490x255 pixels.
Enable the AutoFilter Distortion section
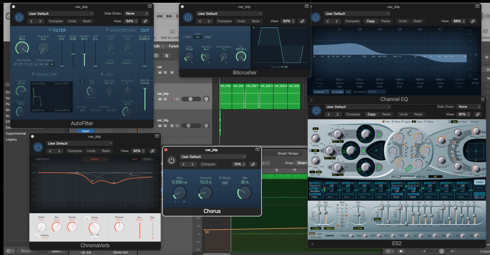tap(107, 30)
